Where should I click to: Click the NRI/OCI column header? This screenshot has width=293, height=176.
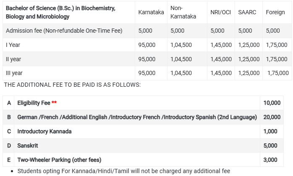pos(220,12)
